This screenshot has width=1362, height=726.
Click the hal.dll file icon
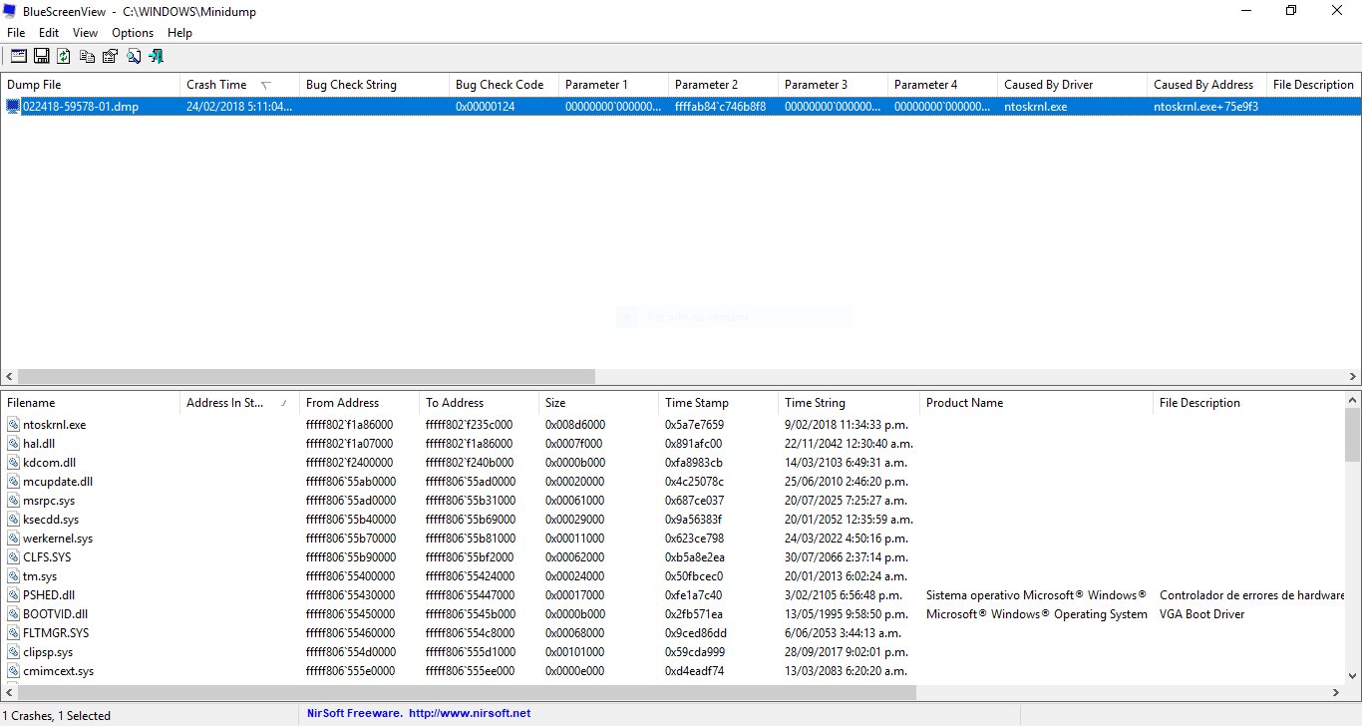[x=13, y=444]
